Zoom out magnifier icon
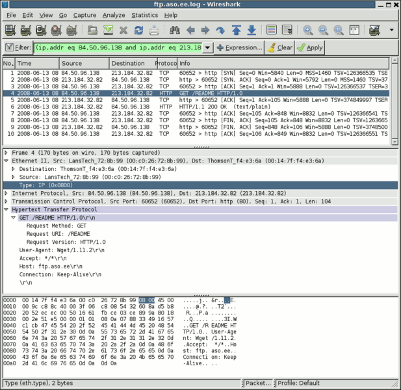The width and height of the screenshot is (401, 390). coord(324,30)
